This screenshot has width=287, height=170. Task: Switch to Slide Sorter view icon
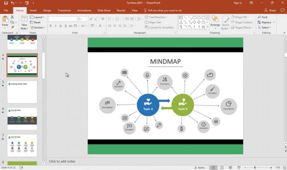pyautogui.click(x=222, y=167)
